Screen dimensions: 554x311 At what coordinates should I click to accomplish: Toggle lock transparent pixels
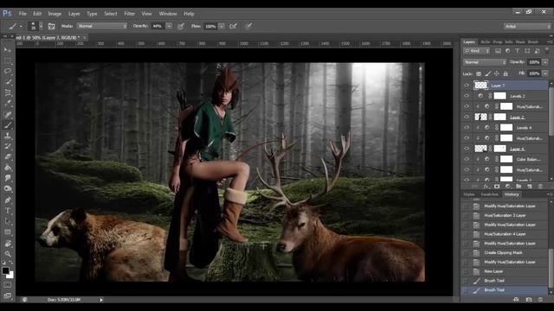click(479, 73)
